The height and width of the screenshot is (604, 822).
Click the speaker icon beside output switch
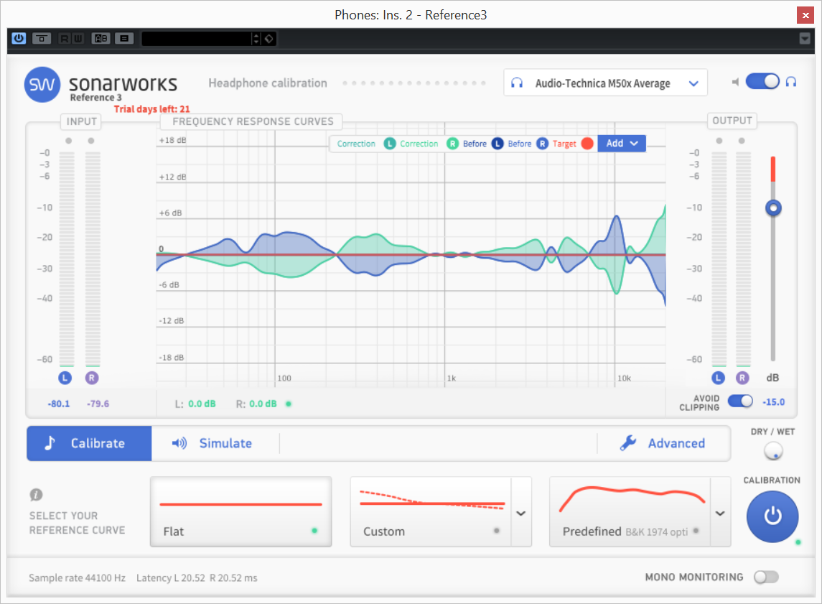[x=736, y=82]
